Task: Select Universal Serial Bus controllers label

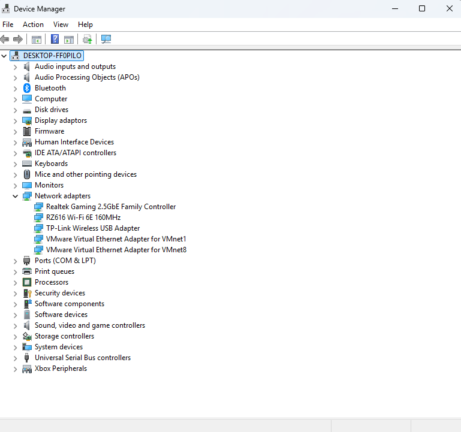Action: [83, 358]
